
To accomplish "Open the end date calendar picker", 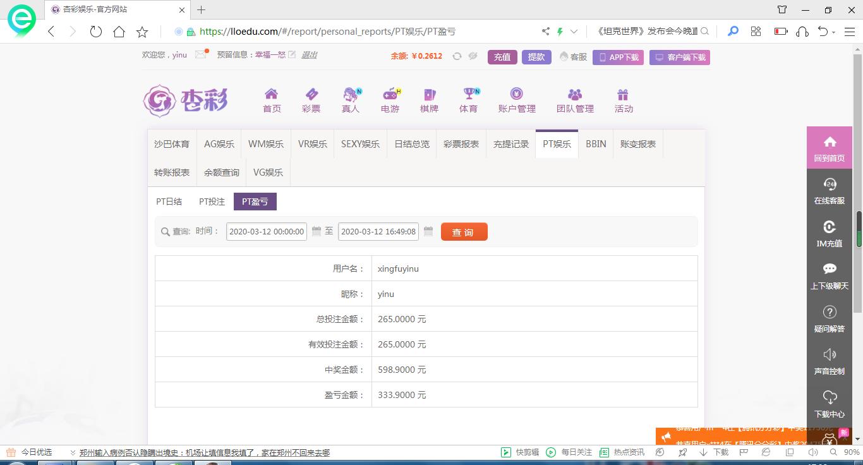I will (428, 231).
